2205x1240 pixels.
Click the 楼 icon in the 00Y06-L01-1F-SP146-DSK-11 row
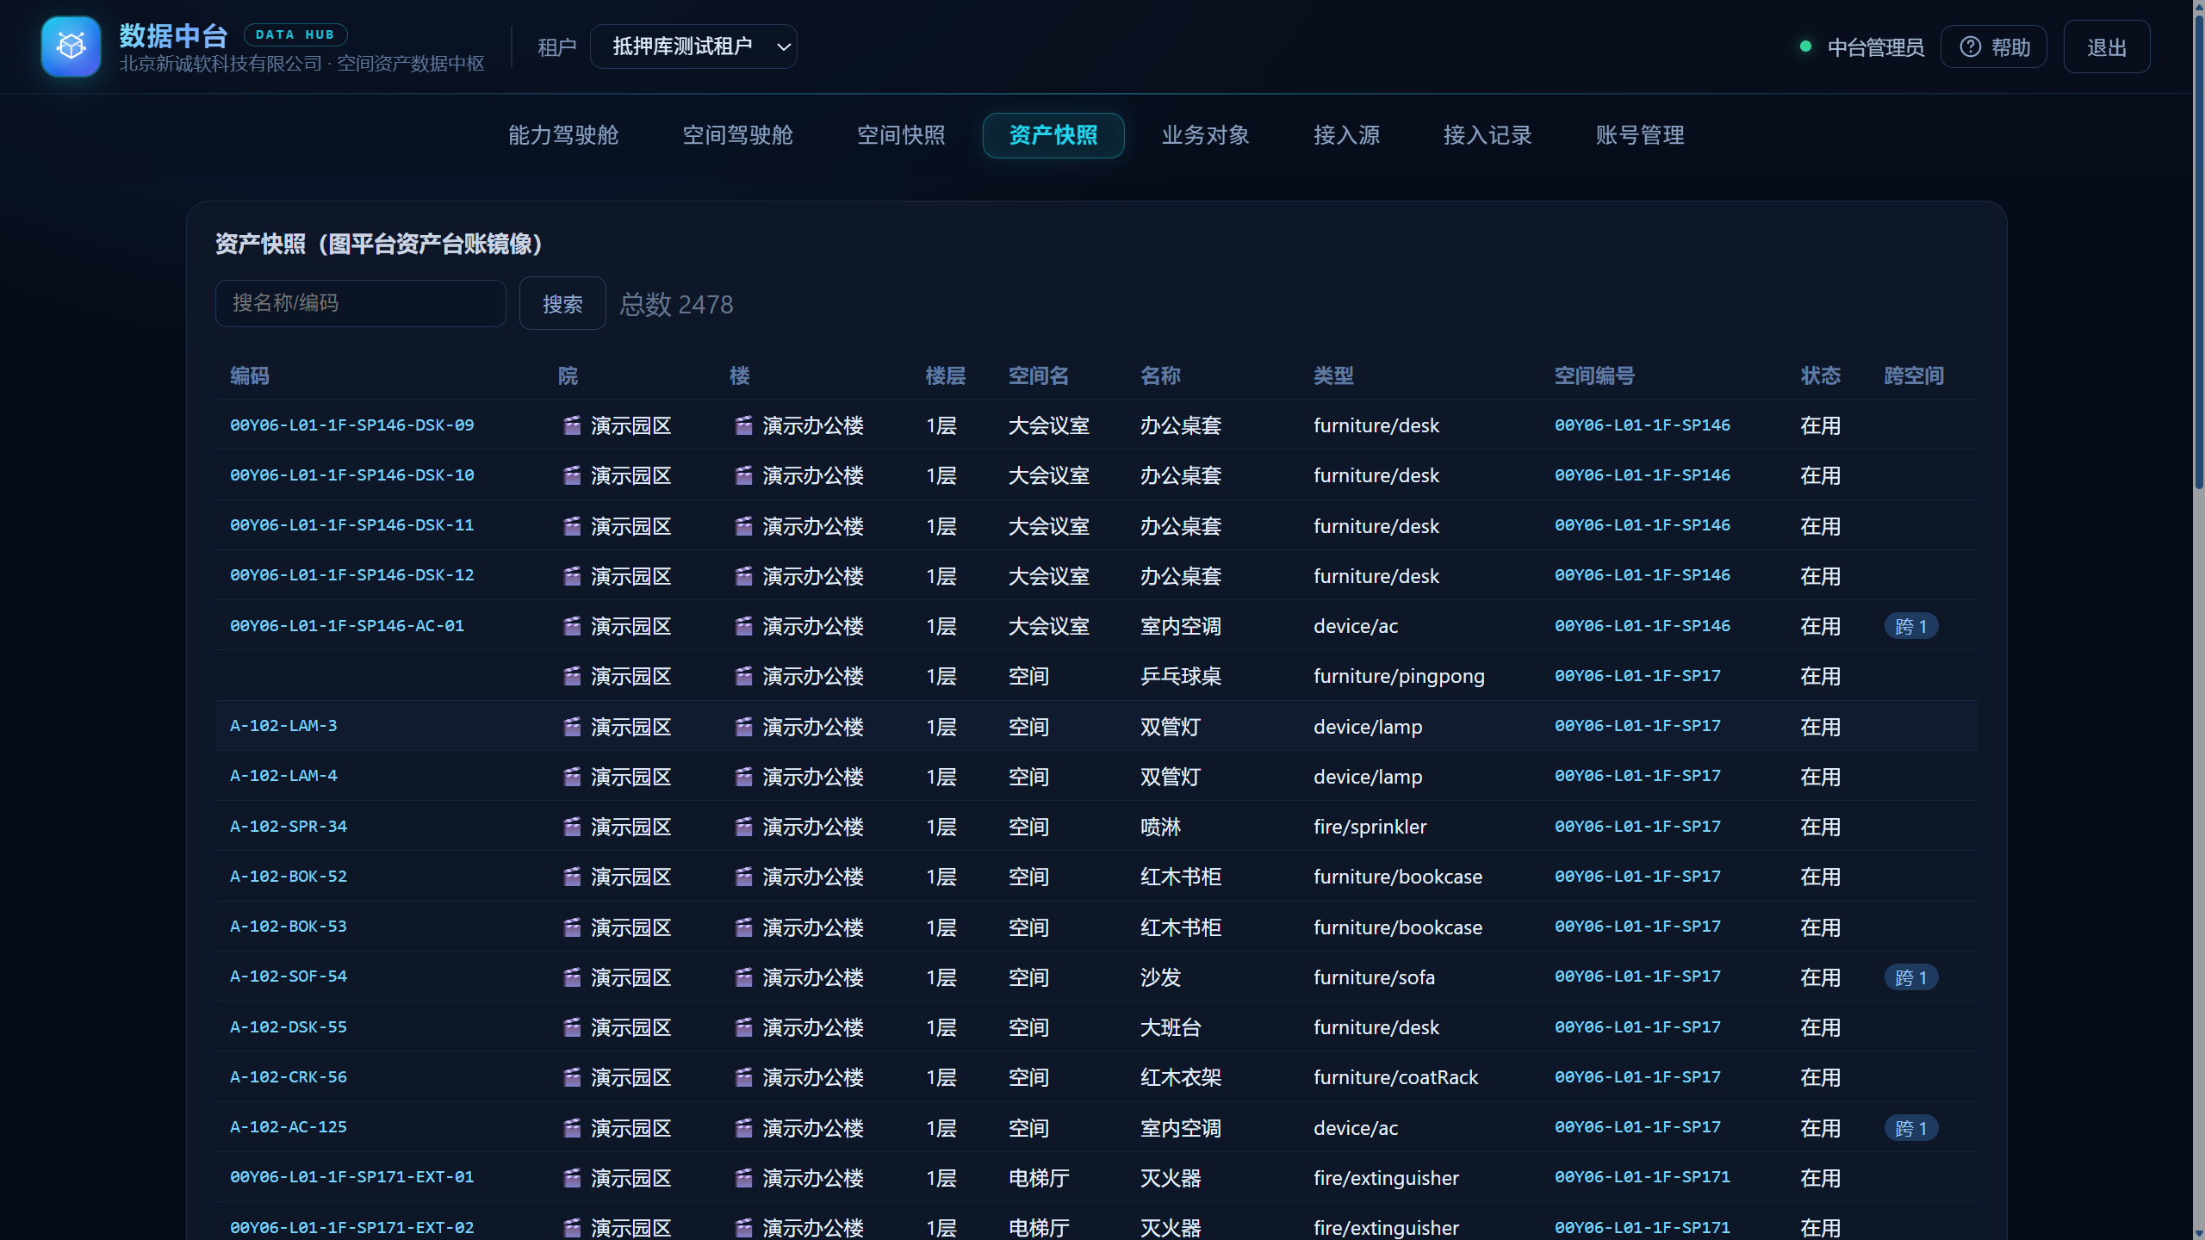pos(743,526)
